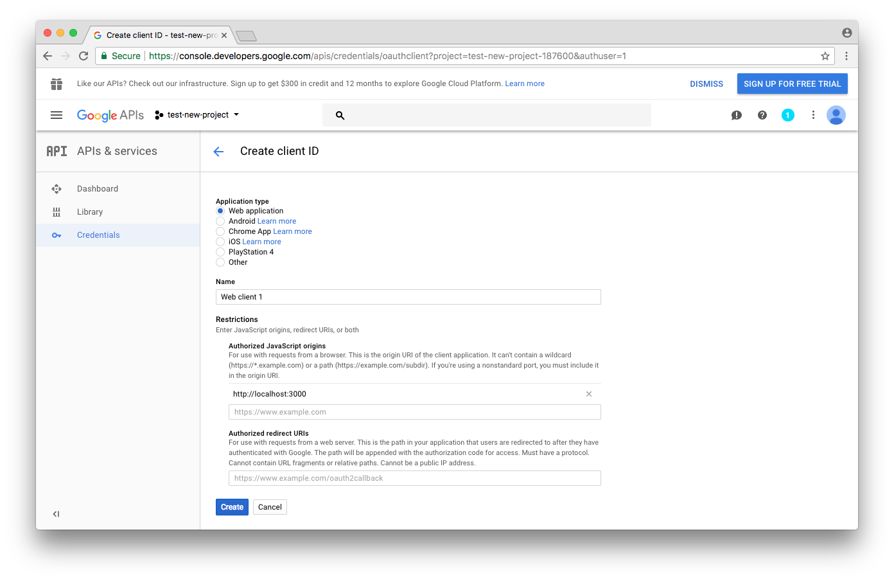Click Sign Up For Free Trial

(x=793, y=84)
